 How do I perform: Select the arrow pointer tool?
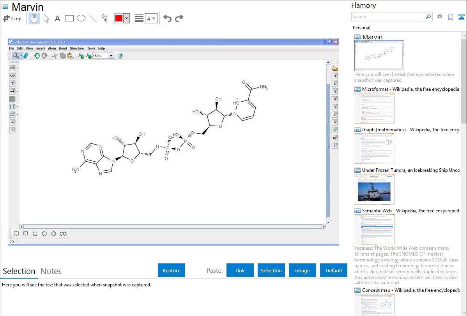[46, 18]
